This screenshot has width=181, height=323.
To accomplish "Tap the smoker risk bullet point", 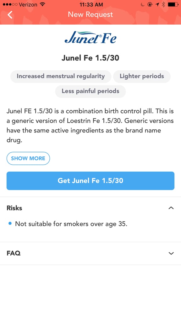I will click(71, 223).
